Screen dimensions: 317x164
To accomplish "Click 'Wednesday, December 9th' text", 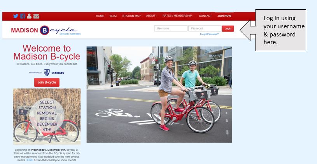I will coord(48,150).
